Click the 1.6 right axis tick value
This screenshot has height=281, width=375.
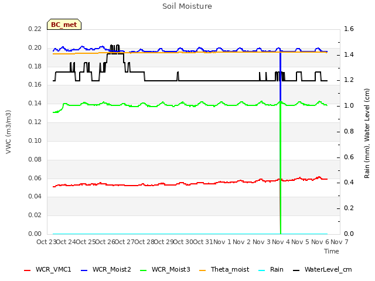tap(349, 29)
